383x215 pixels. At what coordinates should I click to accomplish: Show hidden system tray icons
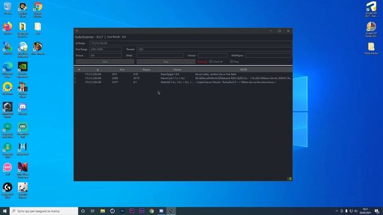coord(337,211)
